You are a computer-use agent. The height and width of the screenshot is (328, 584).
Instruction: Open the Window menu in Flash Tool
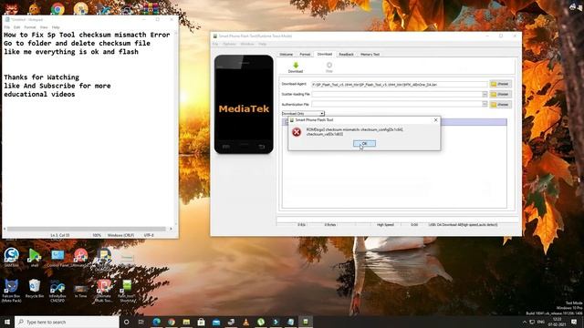pyautogui.click(x=247, y=44)
